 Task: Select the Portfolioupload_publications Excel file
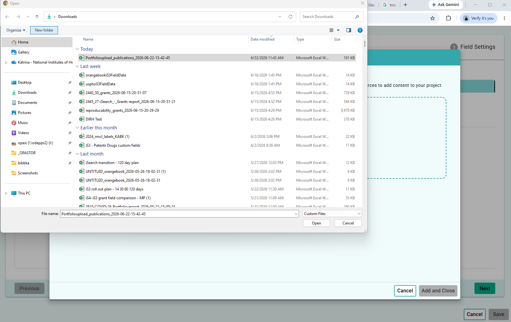tap(217, 58)
